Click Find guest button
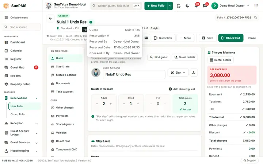The image size is (263, 164). click(x=159, y=57)
